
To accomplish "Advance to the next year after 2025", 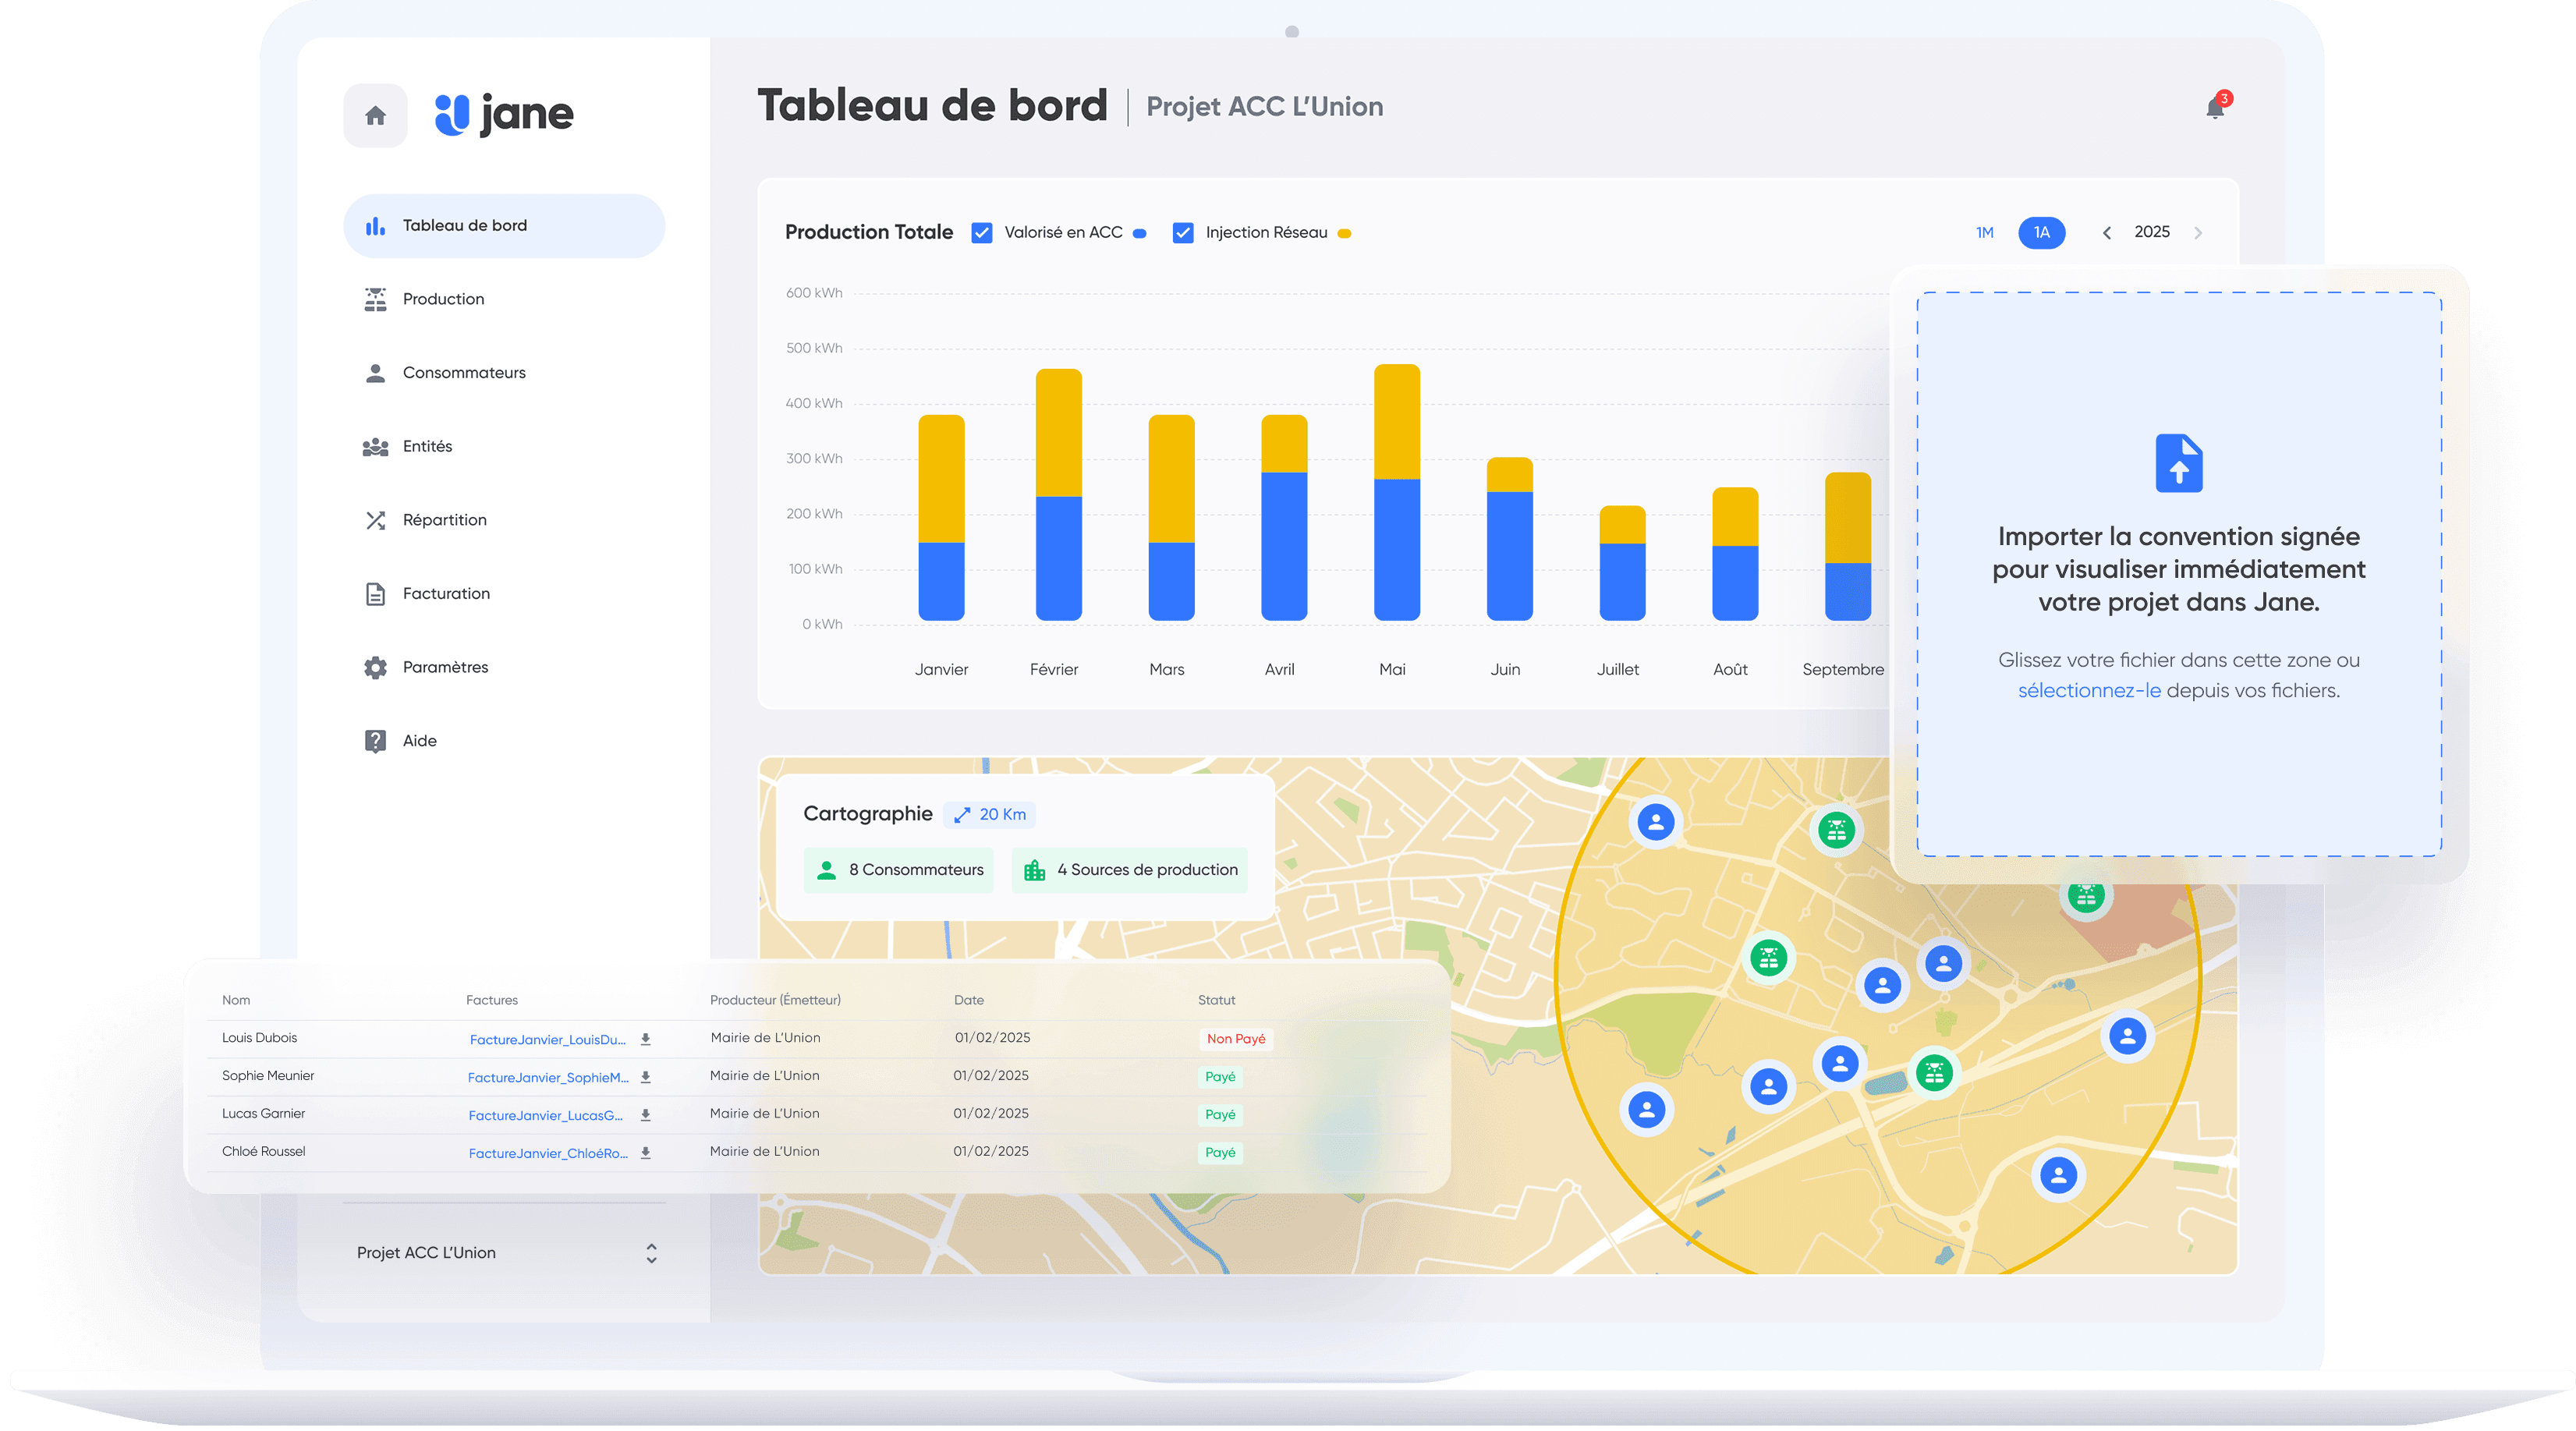I will pyautogui.click(x=2198, y=233).
